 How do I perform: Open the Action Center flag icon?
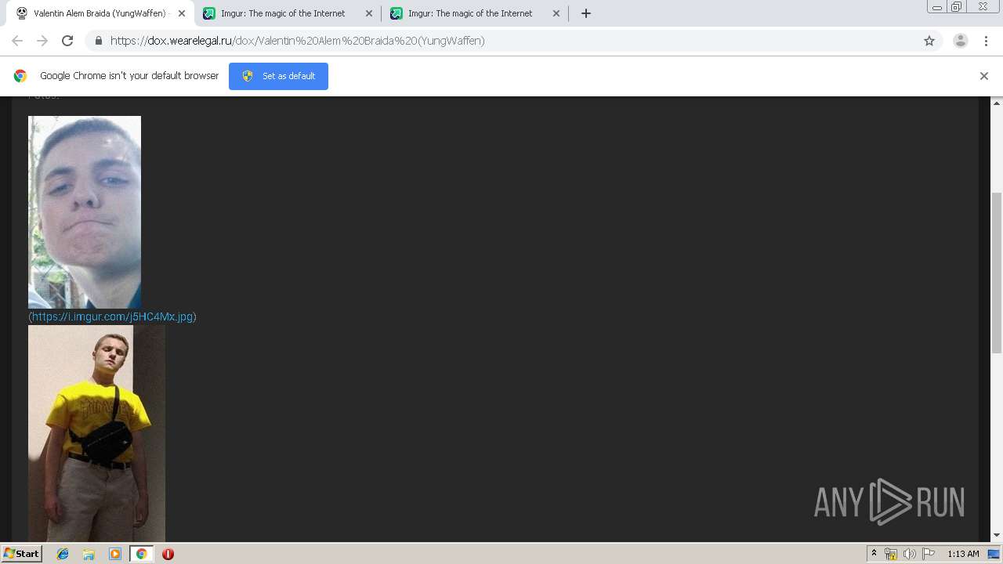[929, 554]
